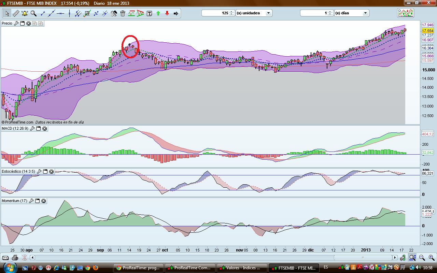Close the Momentum indicator panel
437x273 pixels.
tap(44, 201)
